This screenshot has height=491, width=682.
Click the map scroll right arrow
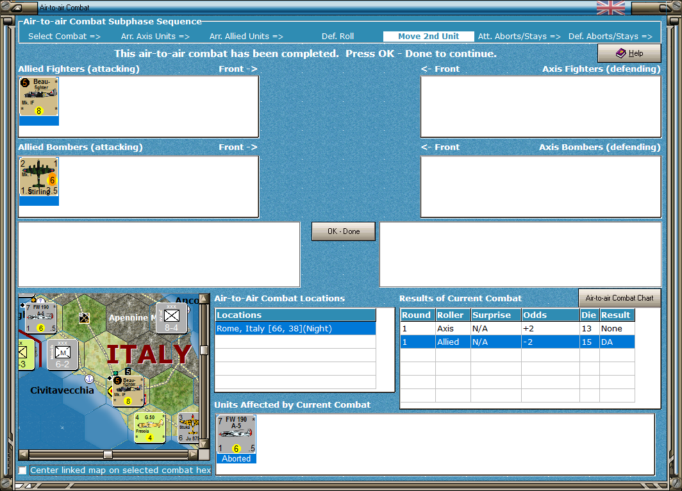[x=193, y=454]
